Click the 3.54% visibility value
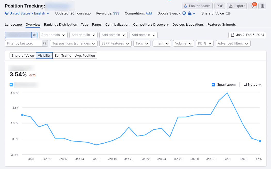The image size is (271, 169). coord(18,75)
